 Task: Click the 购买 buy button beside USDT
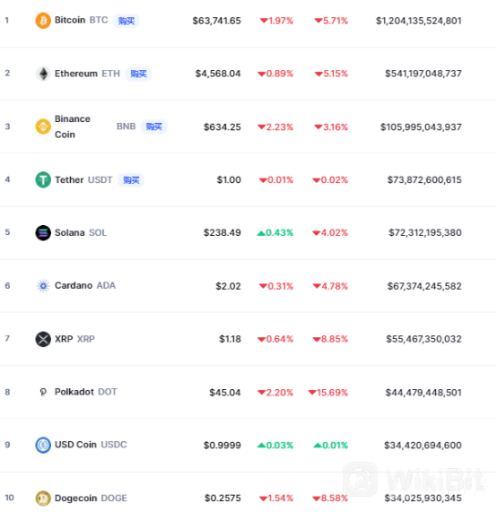[x=131, y=180]
